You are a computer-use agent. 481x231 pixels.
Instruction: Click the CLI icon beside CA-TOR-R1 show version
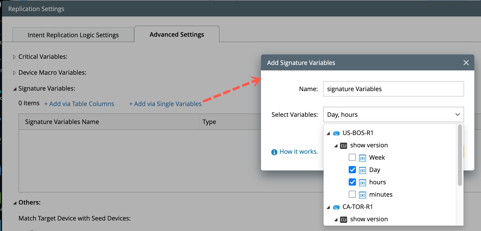(343, 219)
